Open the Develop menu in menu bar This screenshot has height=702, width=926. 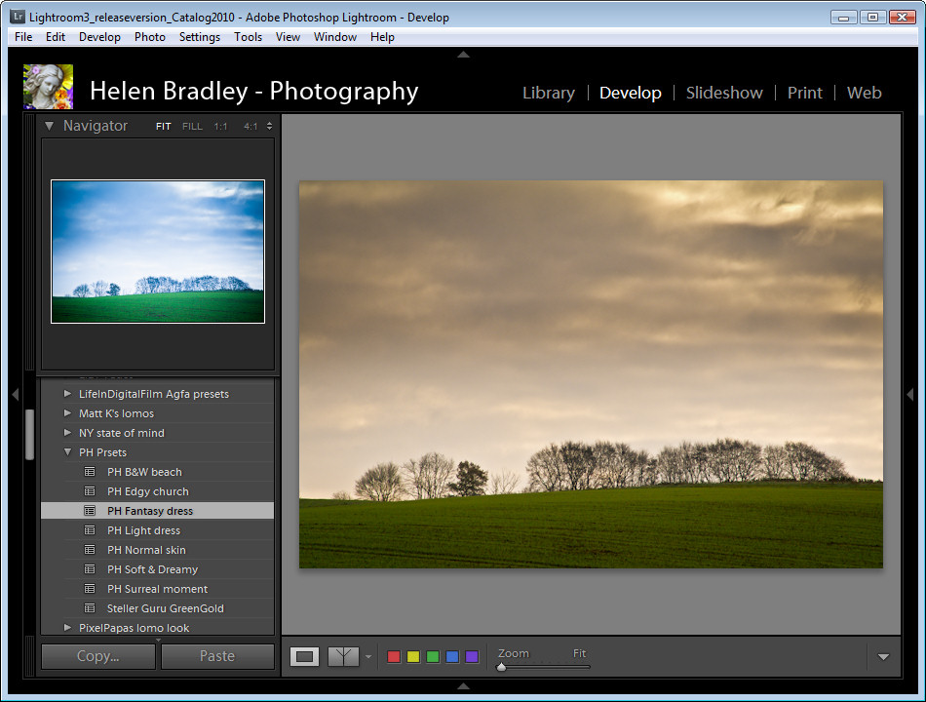click(x=99, y=37)
